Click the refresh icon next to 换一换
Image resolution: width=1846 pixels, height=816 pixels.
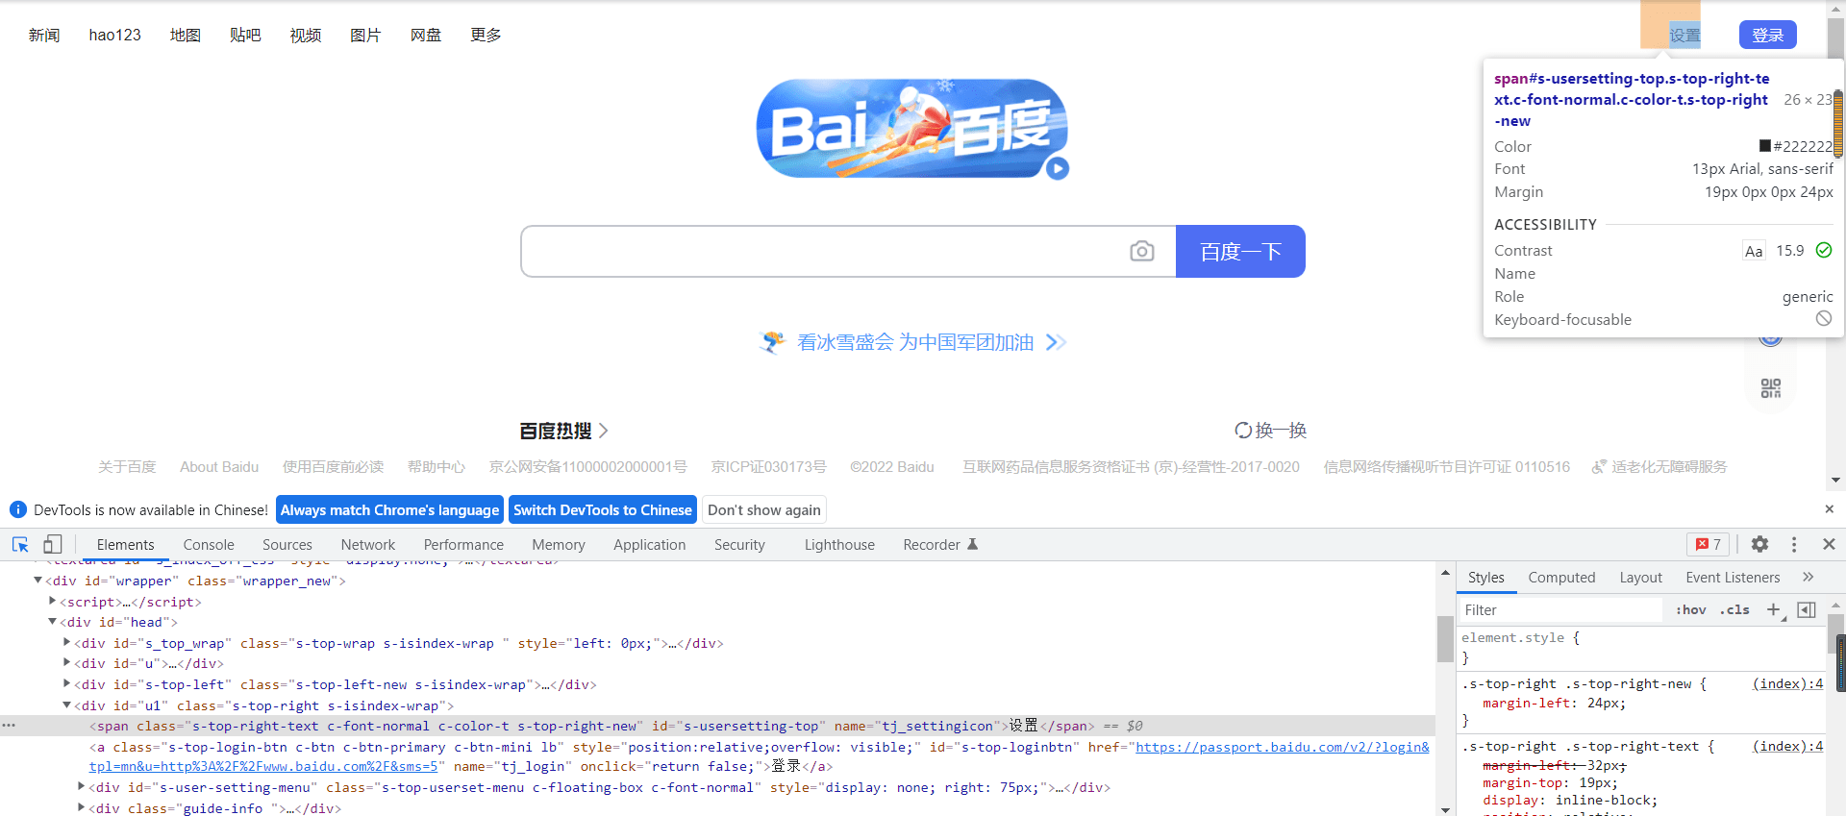[1243, 431]
